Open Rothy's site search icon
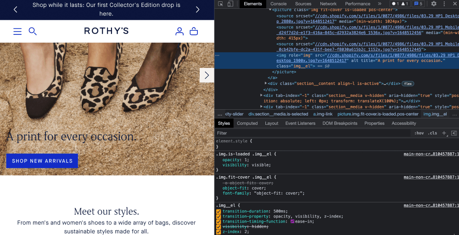Image resolution: width=459 pixels, height=235 pixels. pos(33,31)
